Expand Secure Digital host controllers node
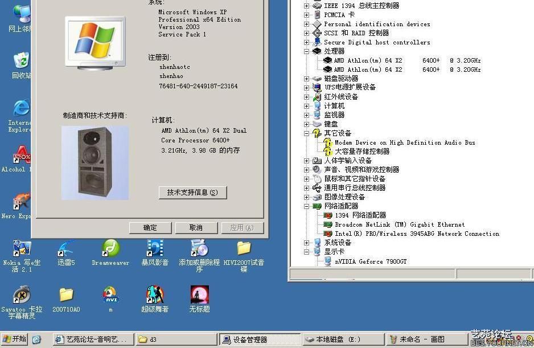 306,42
